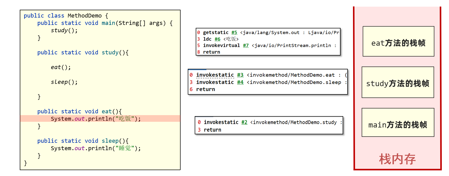Click the first invokestatic instruction at offset 0
Image resolution: width=449 pixels, height=176 pixels.
[x=215, y=75]
